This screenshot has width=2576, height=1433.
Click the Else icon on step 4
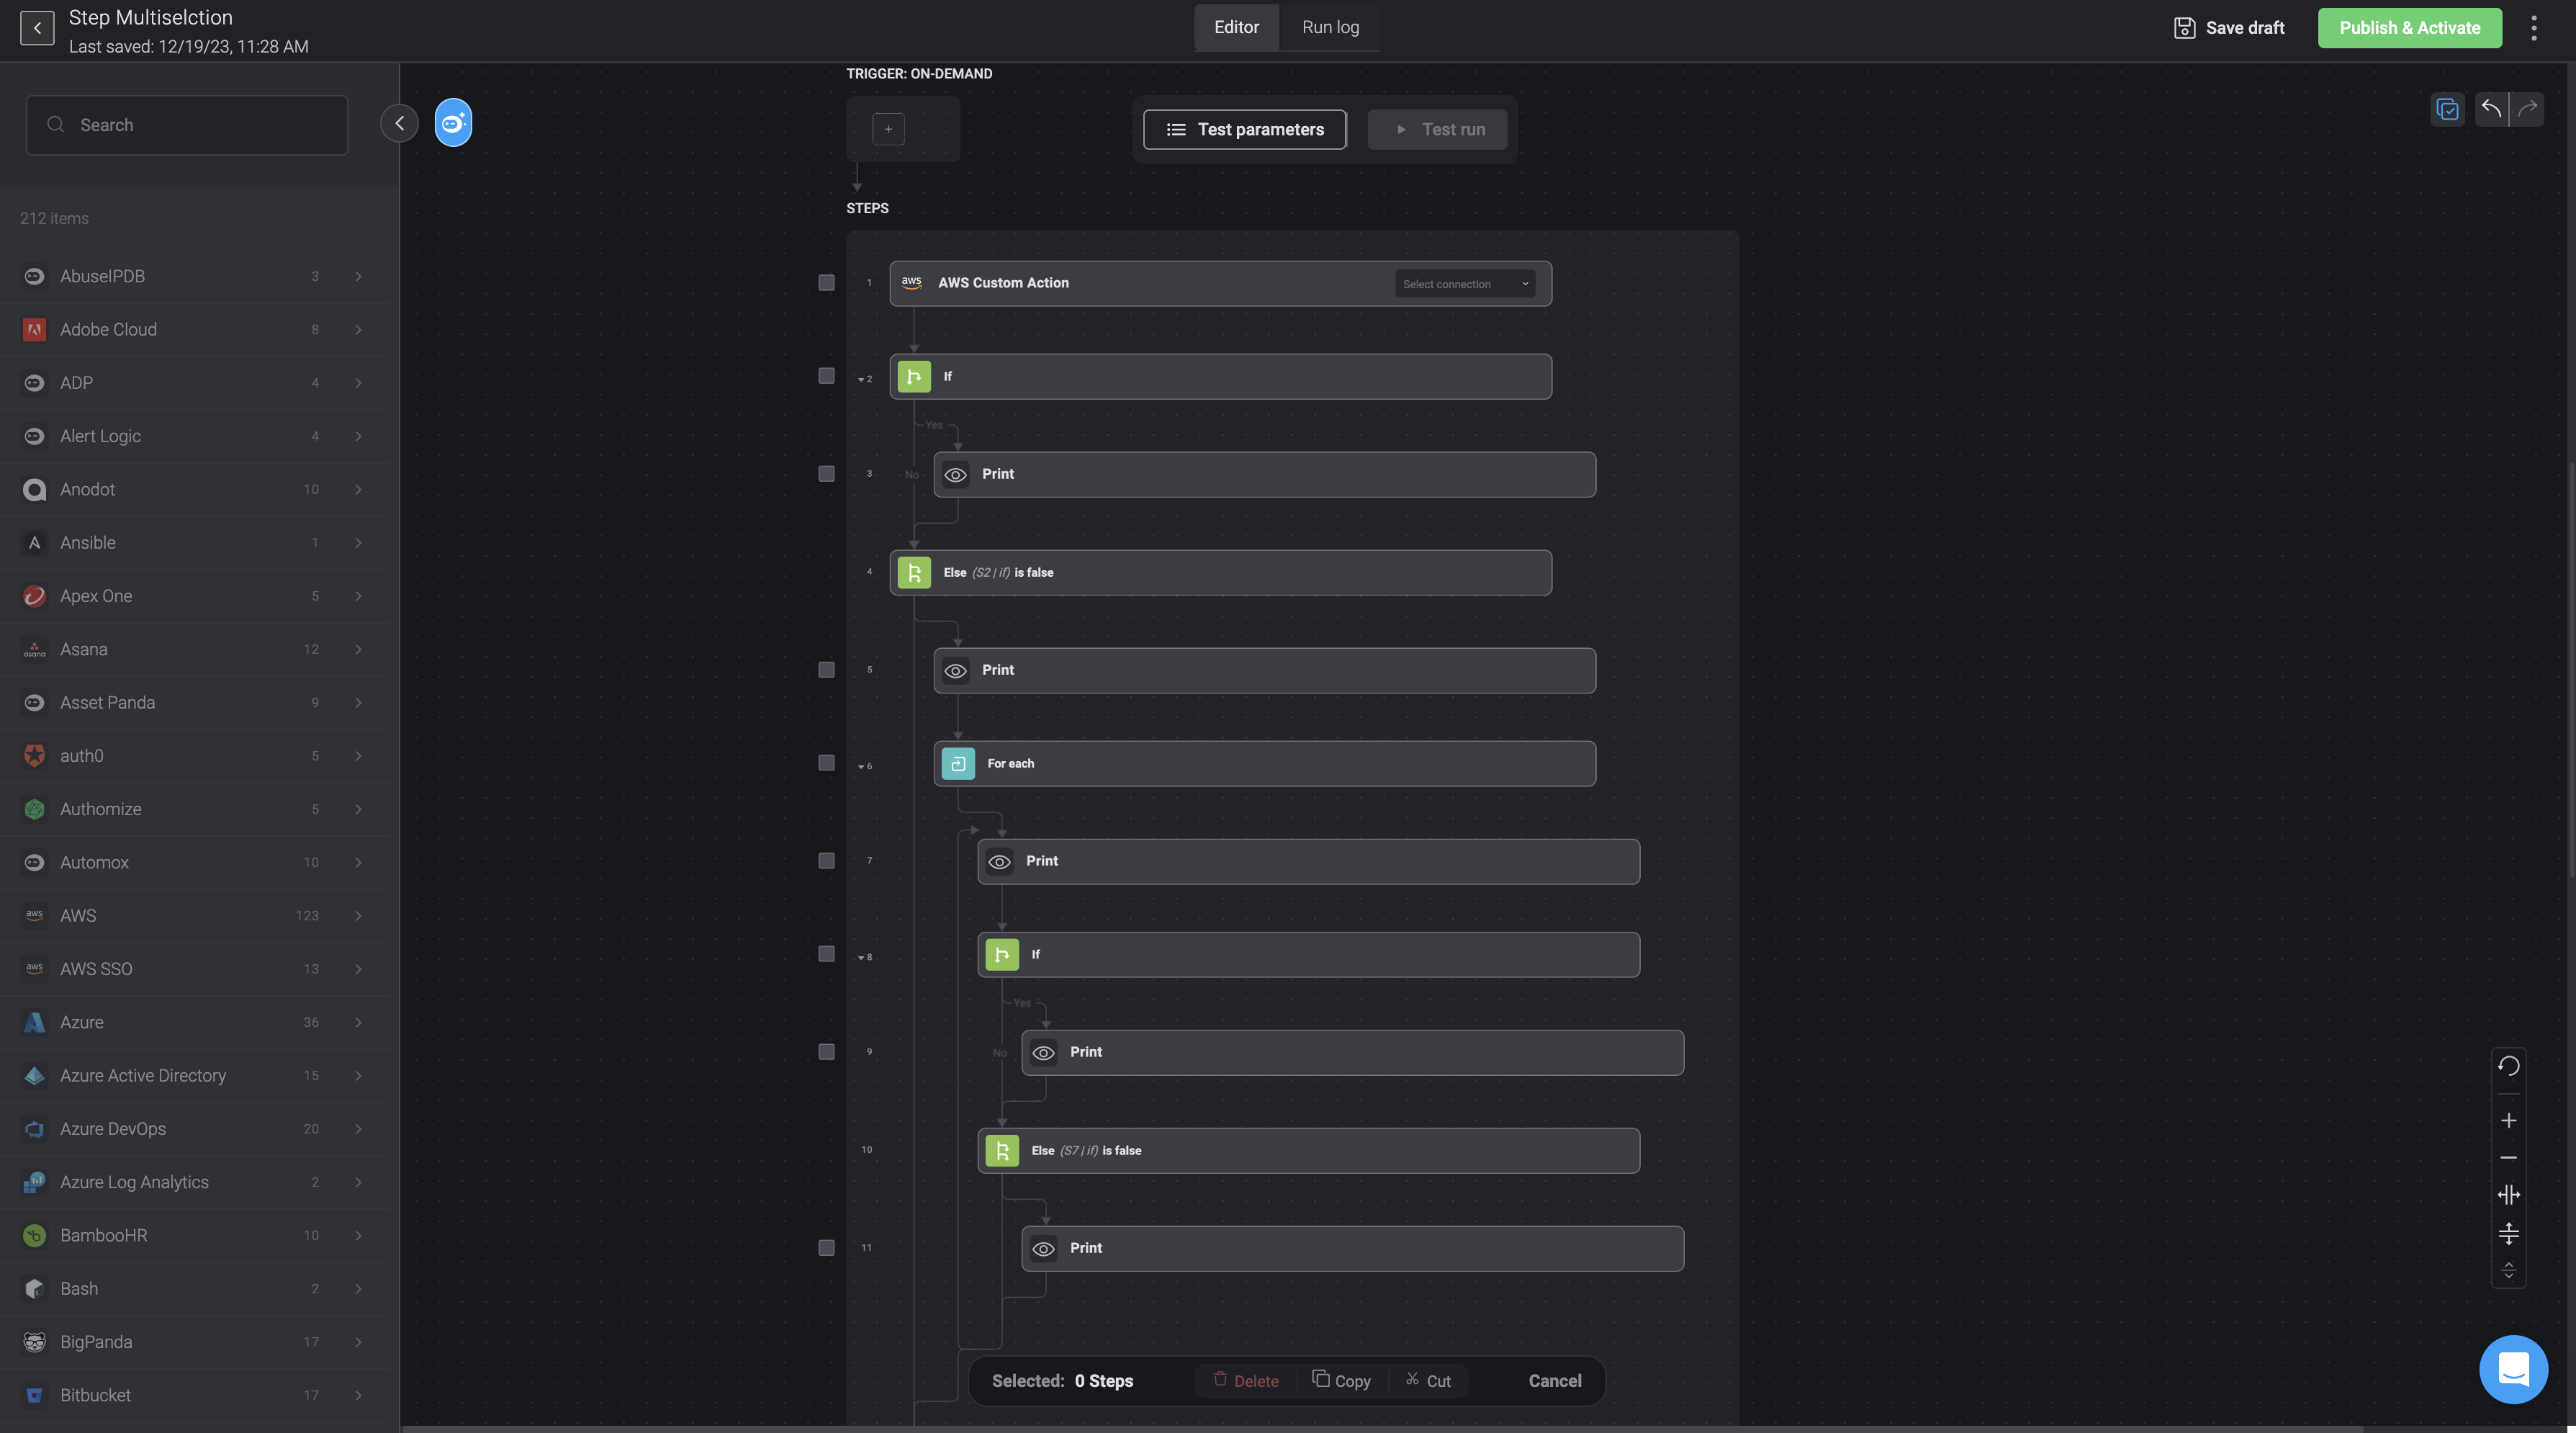914,573
